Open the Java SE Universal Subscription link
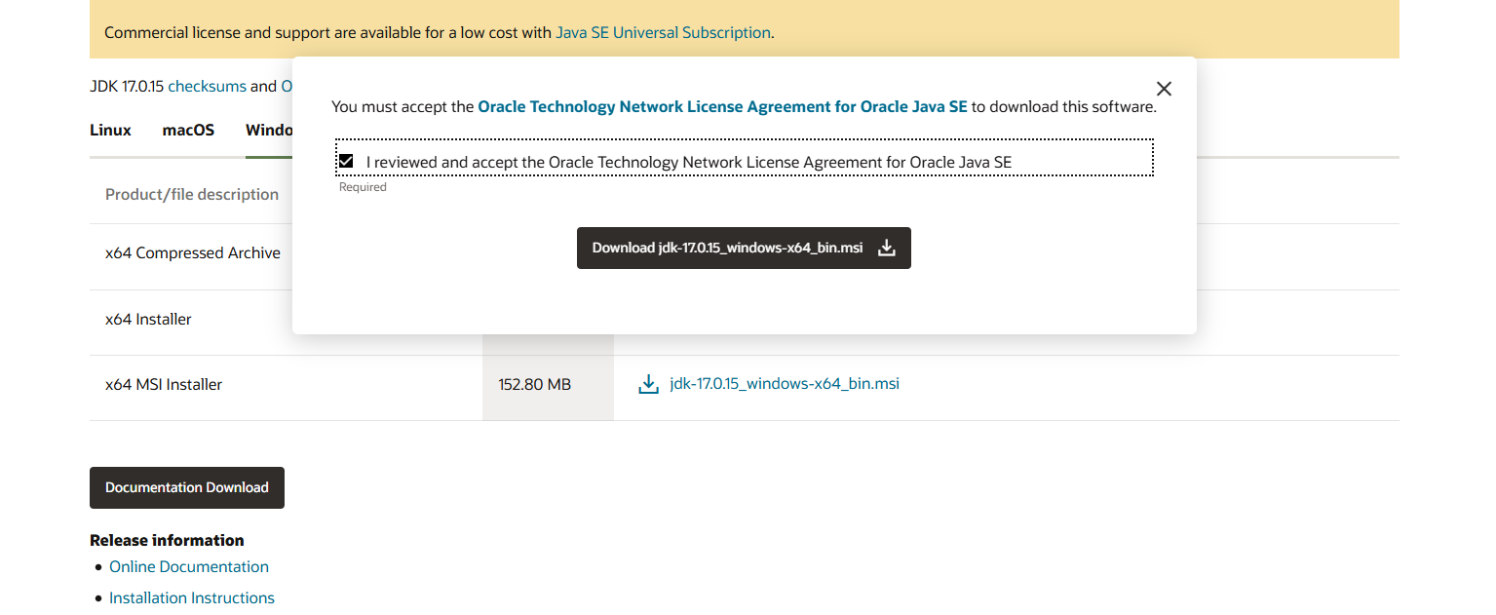1496x615 pixels. pos(663,32)
